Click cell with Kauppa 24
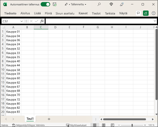Screen dimensions: 158x127 coord(13,44)
